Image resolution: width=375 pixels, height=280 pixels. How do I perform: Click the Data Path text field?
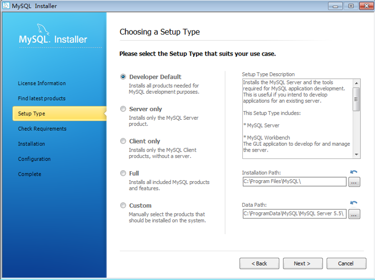pyautogui.click(x=294, y=214)
